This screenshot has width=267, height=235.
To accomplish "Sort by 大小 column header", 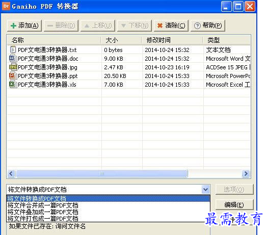I will [121, 40].
